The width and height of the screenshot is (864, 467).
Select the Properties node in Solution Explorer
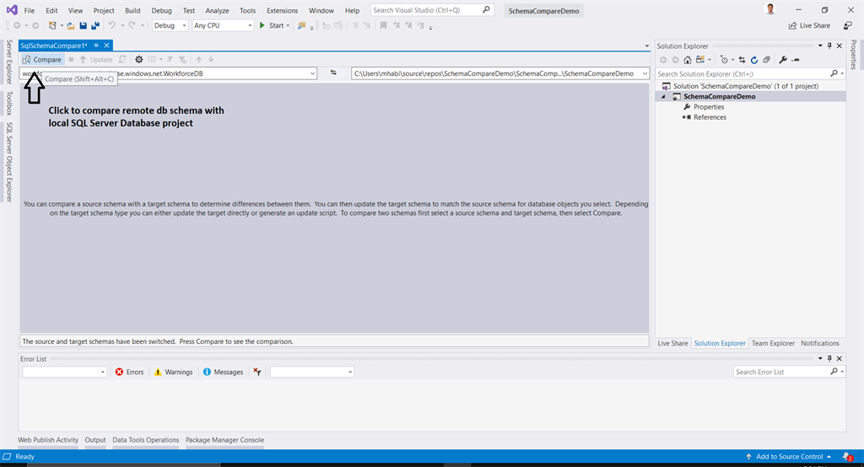(x=709, y=107)
